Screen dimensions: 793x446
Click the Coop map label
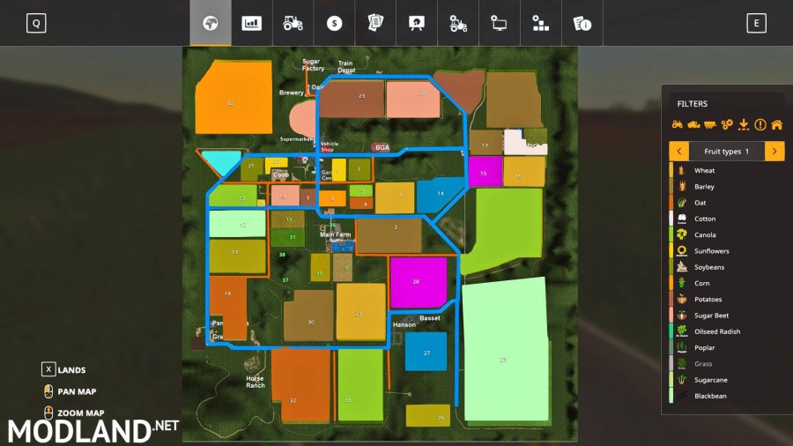click(x=281, y=175)
